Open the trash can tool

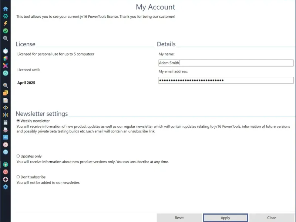(6, 122)
